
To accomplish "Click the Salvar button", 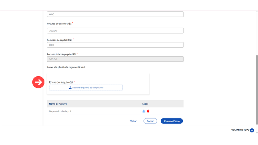I will tap(150, 121).
